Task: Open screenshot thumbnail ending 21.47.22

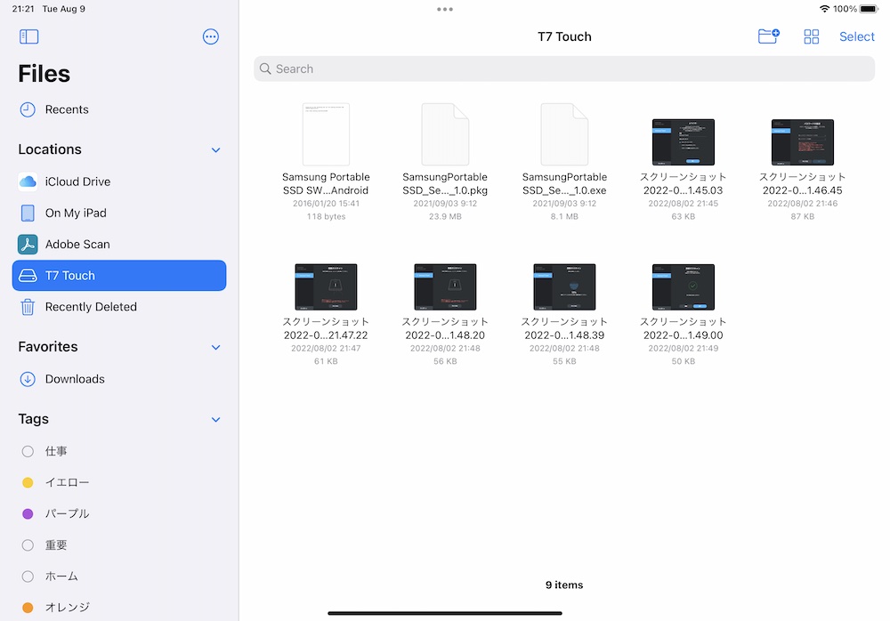Action: pos(326,286)
